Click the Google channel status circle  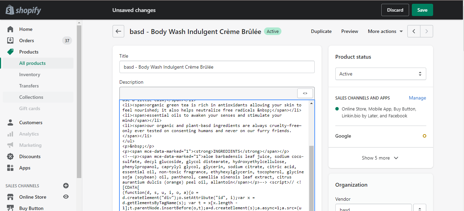point(425,136)
